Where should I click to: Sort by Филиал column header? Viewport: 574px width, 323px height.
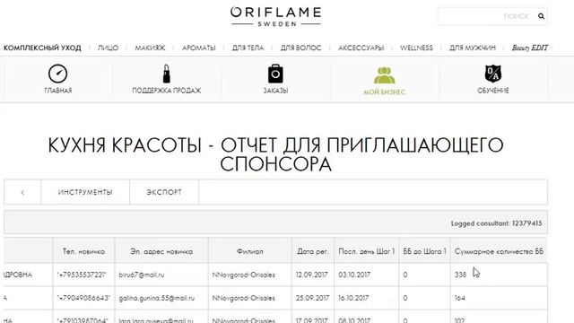pyautogui.click(x=250, y=251)
